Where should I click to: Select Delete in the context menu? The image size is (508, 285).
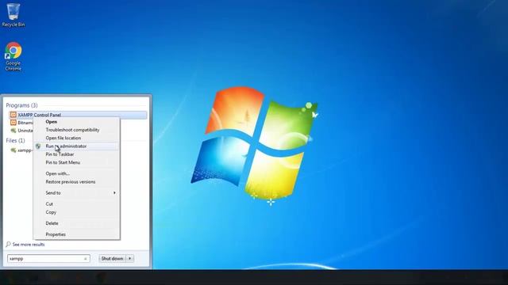click(x=52, y=223)
